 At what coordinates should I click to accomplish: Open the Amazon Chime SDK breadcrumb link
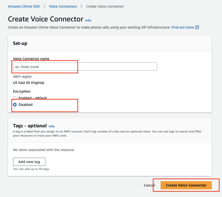24,6
